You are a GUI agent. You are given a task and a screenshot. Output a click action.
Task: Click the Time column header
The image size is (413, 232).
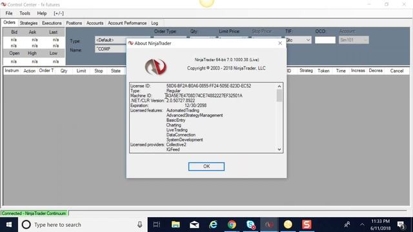(341, 71)
